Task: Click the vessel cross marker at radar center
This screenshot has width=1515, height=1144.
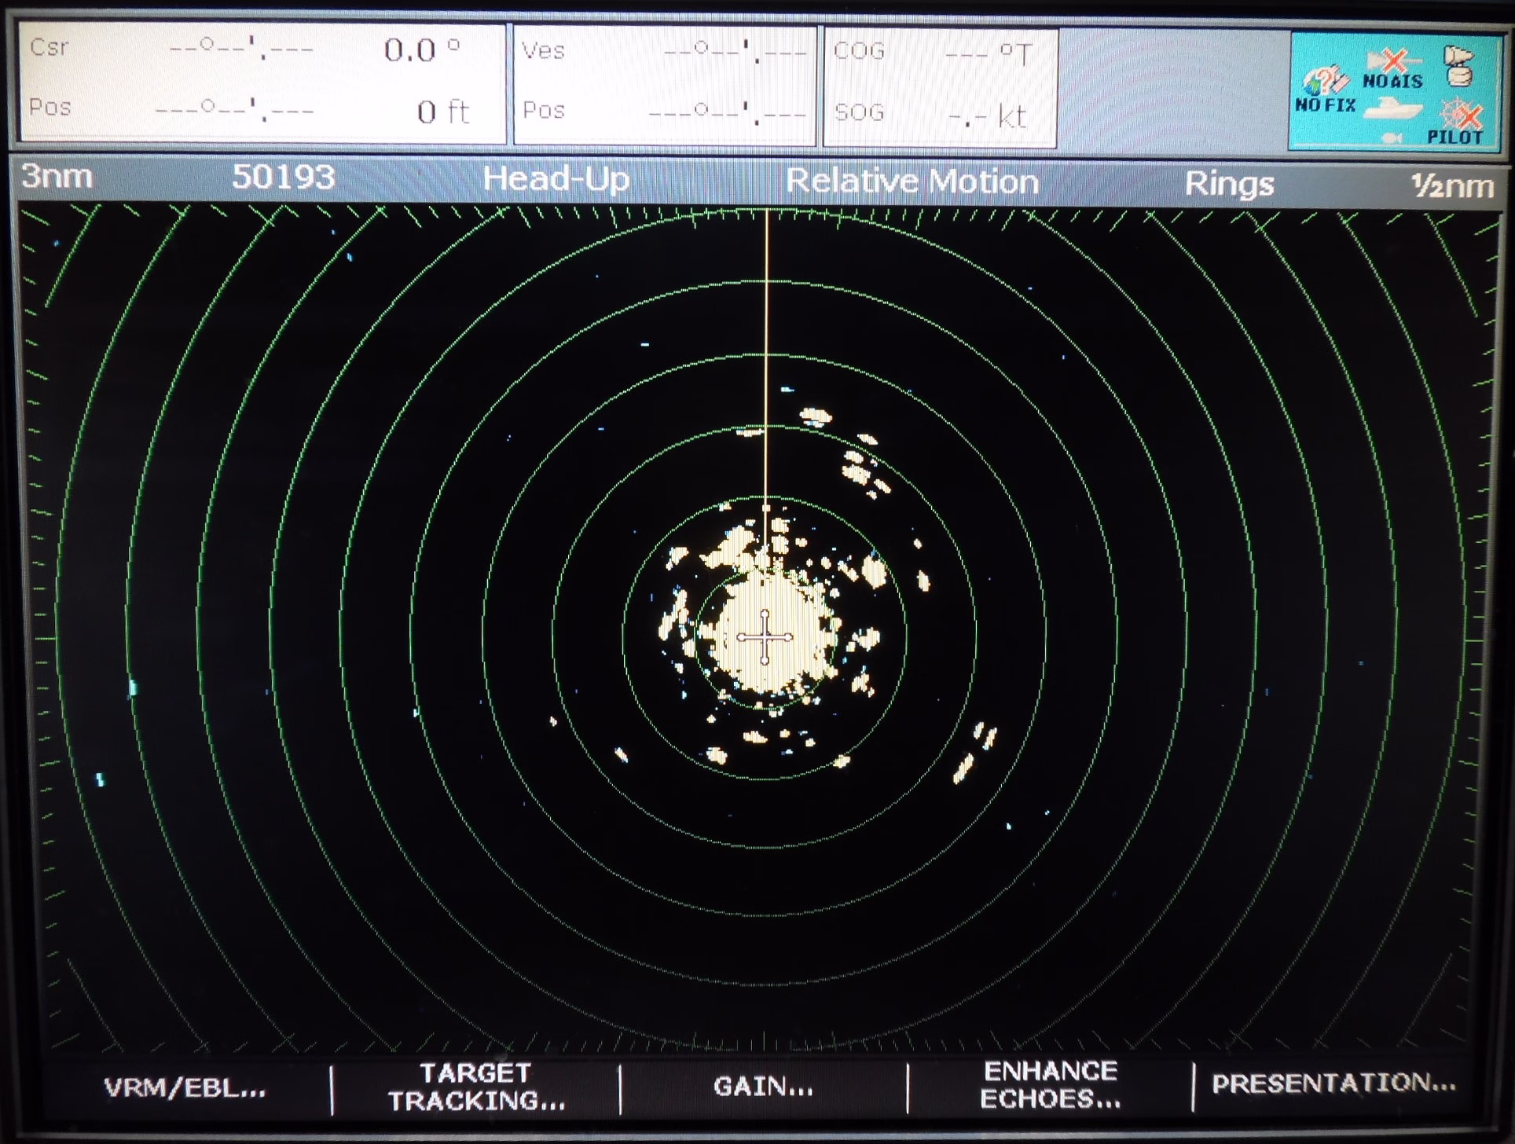Action: pos(765,638)
